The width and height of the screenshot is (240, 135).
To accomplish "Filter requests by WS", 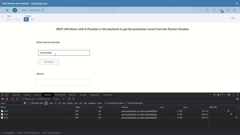I will coord(85,103).
